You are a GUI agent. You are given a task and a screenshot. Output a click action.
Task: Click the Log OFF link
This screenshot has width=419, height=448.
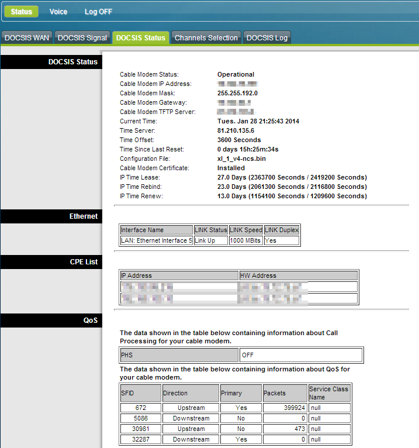(98, 12)
